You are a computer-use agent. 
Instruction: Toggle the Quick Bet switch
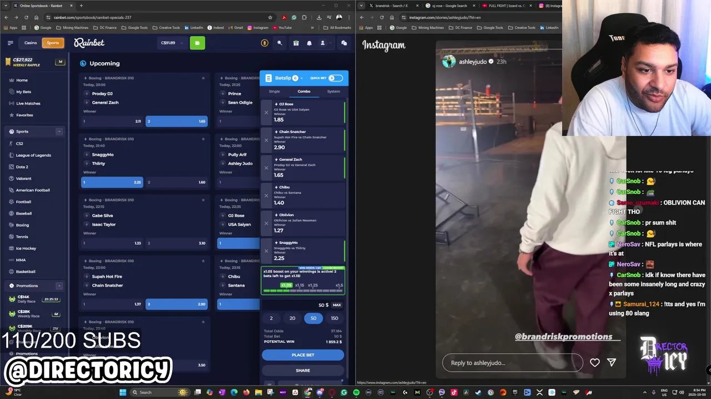[336, 78]
